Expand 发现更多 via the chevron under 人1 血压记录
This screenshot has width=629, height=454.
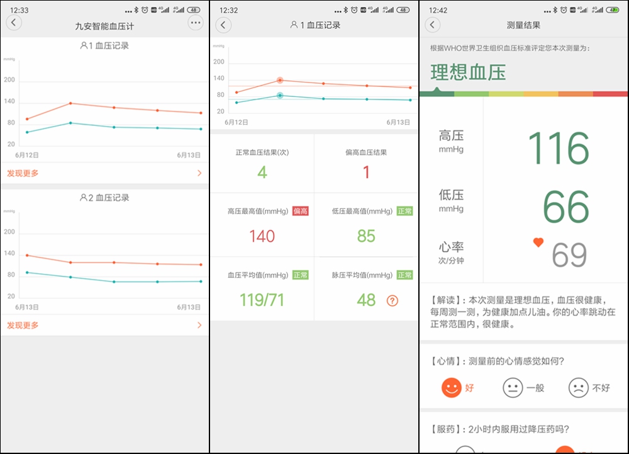click(x=200, y=173)
